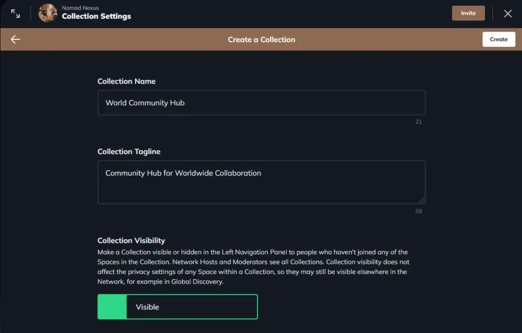Select the World Community Hub text
This screenshot has width=522, height=333.
click(x=145, y=102)
